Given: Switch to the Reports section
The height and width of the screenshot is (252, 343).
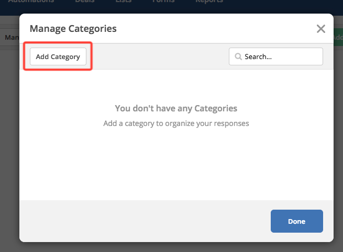Looking at the screenshot, I should pos(209,2).
